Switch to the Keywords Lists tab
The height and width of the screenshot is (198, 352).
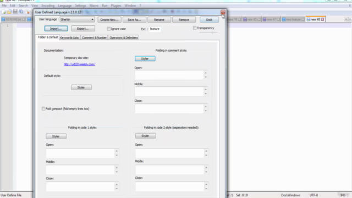[69, 38]
